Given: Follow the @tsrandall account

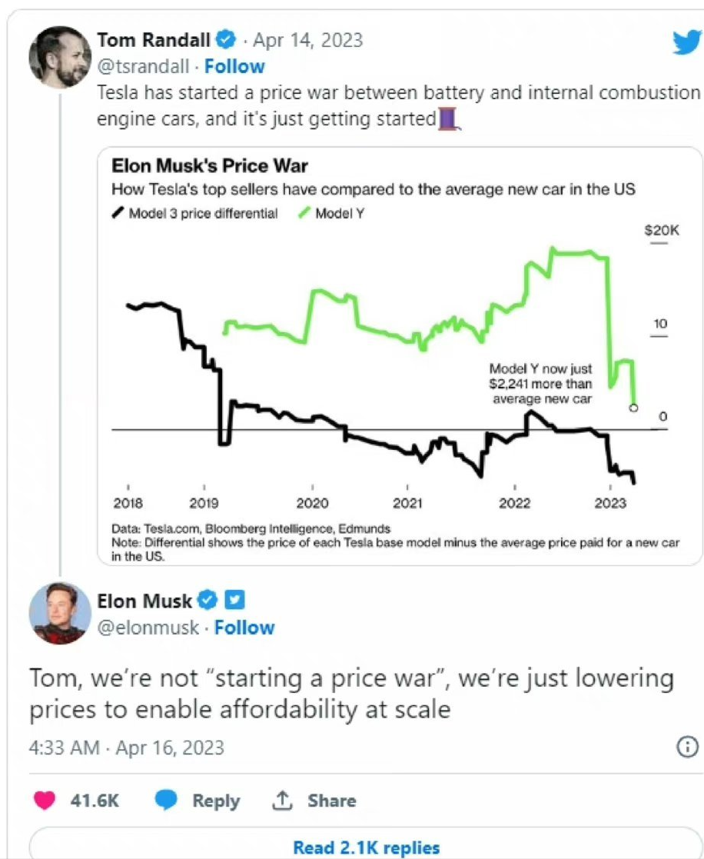Looking at the screenshot, I should 234,67.
